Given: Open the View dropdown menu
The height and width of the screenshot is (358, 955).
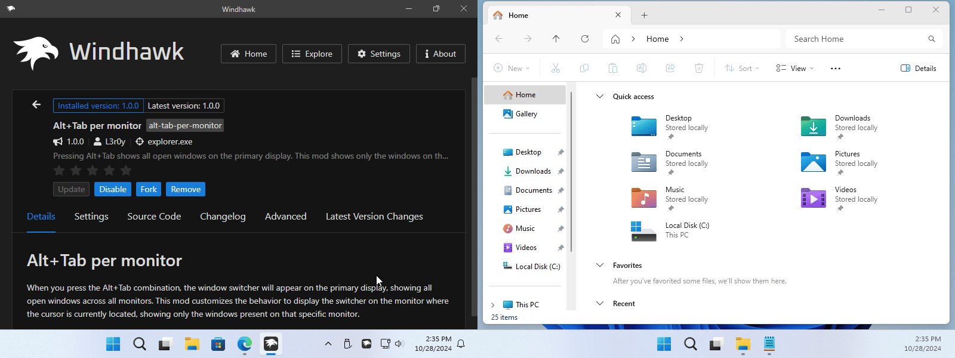Looking at the screenshot, I should pos(794,69).
